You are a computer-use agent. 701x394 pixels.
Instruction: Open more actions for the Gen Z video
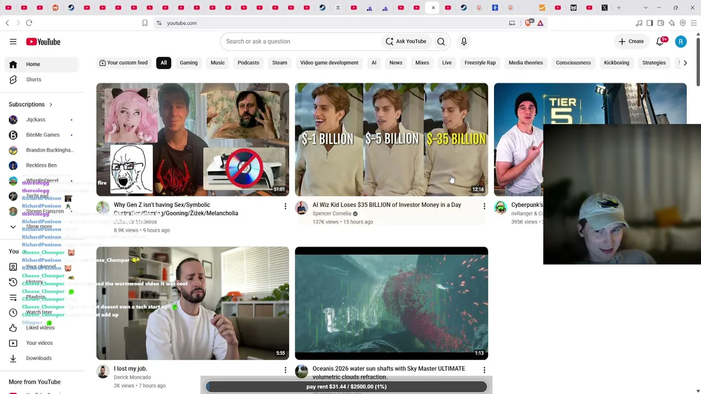285,206
